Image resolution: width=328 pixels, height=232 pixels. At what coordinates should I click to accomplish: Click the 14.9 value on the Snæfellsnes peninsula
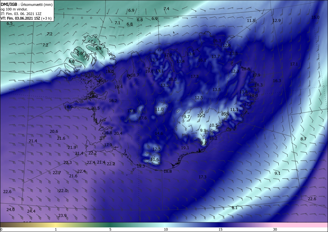(68, 107)
